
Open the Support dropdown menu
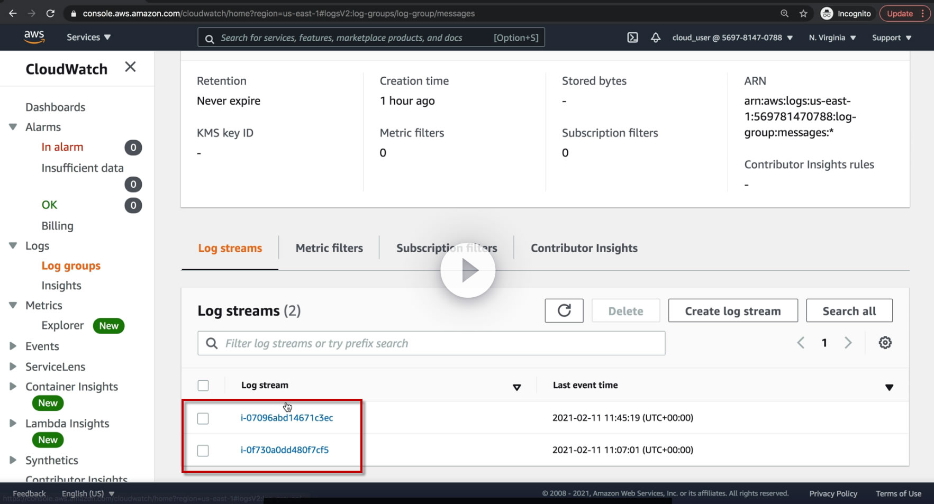[892, 38]
